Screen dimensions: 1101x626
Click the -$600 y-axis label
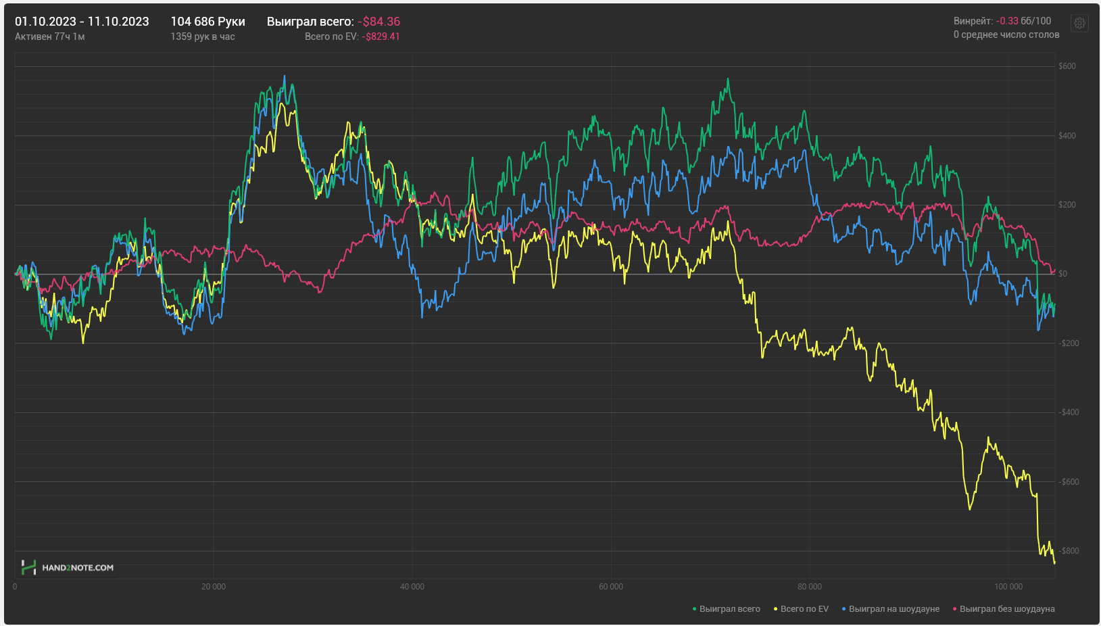pyautogui.click(x=1069, y=482)
